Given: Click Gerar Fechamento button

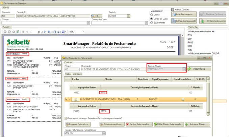Looking at the screenshot, I should (x=184, y=14).
